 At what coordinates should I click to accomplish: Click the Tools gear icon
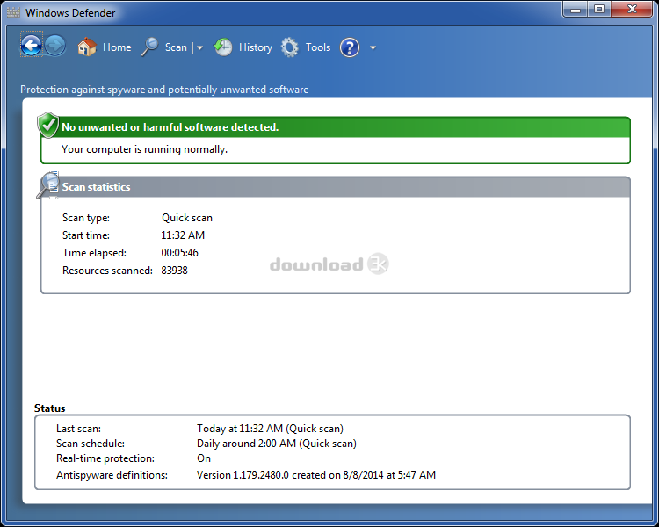pyautogui.click(x=290, y=47)
